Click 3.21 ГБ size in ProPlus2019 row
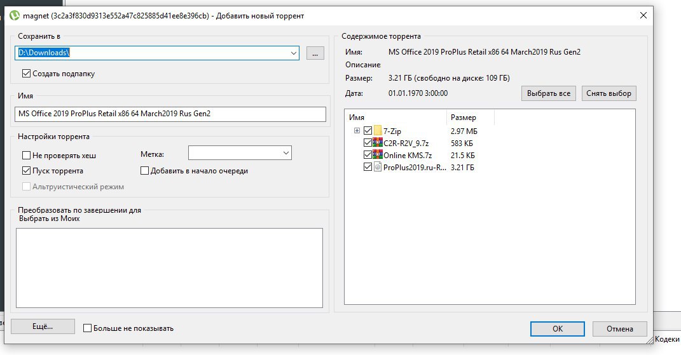 [462, 168]
